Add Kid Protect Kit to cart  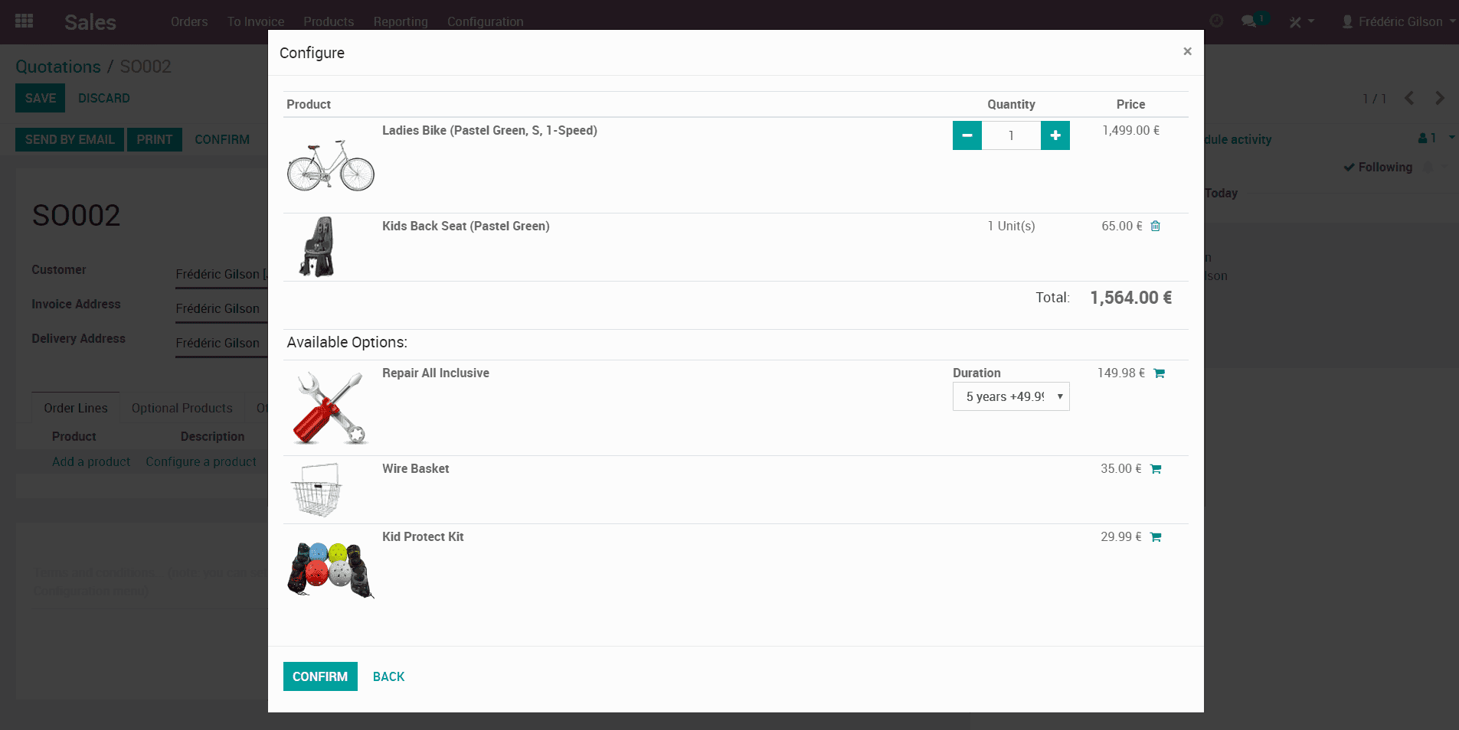[1156, 537]
